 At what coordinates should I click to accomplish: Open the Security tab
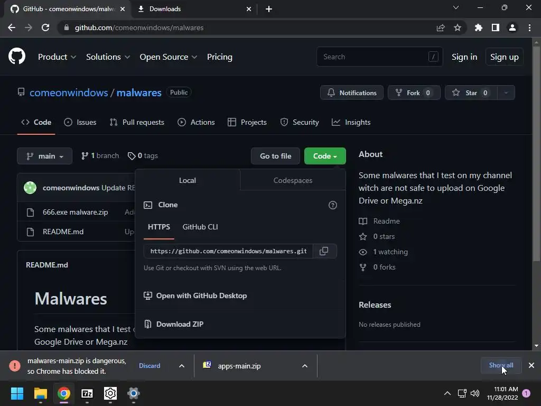[300, 122]
